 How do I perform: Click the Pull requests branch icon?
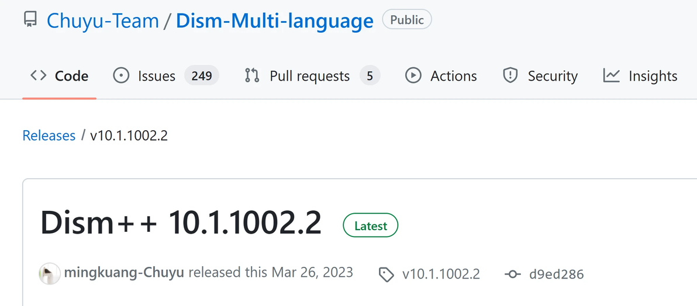click(252, 76)
